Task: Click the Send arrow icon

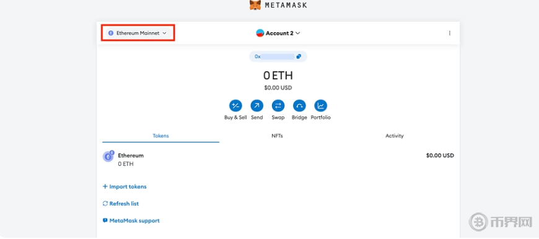Action: click(x=256, y=106)
